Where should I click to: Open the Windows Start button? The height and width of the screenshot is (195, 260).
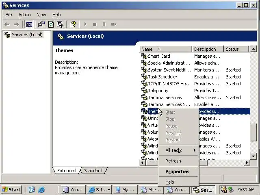coord(11,190)
